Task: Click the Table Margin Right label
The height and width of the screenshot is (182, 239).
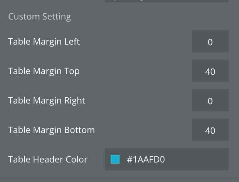Action: coord(46,101)
